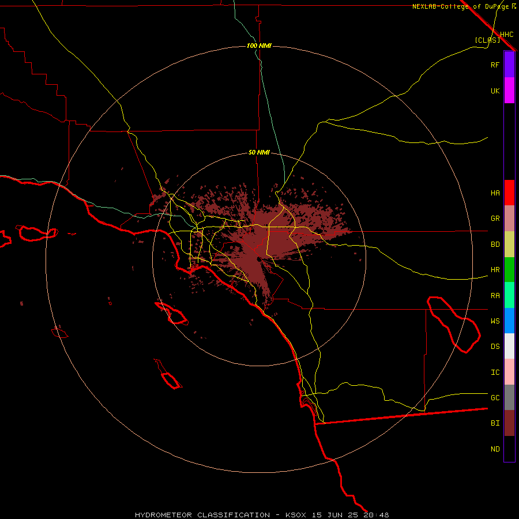The image size is (519, 519).
Task: Select the GR pink legend color block
Action: click(x=509, y=219)
